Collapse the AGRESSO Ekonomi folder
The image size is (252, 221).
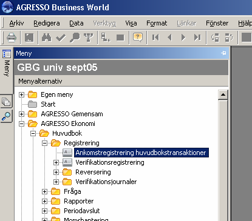coord(21,124)
